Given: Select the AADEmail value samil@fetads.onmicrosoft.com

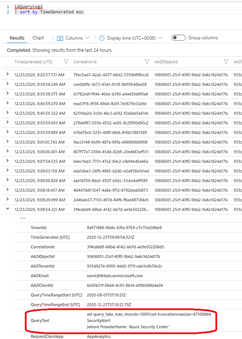Looking at the screenshot, I should (x=115, y=276).
